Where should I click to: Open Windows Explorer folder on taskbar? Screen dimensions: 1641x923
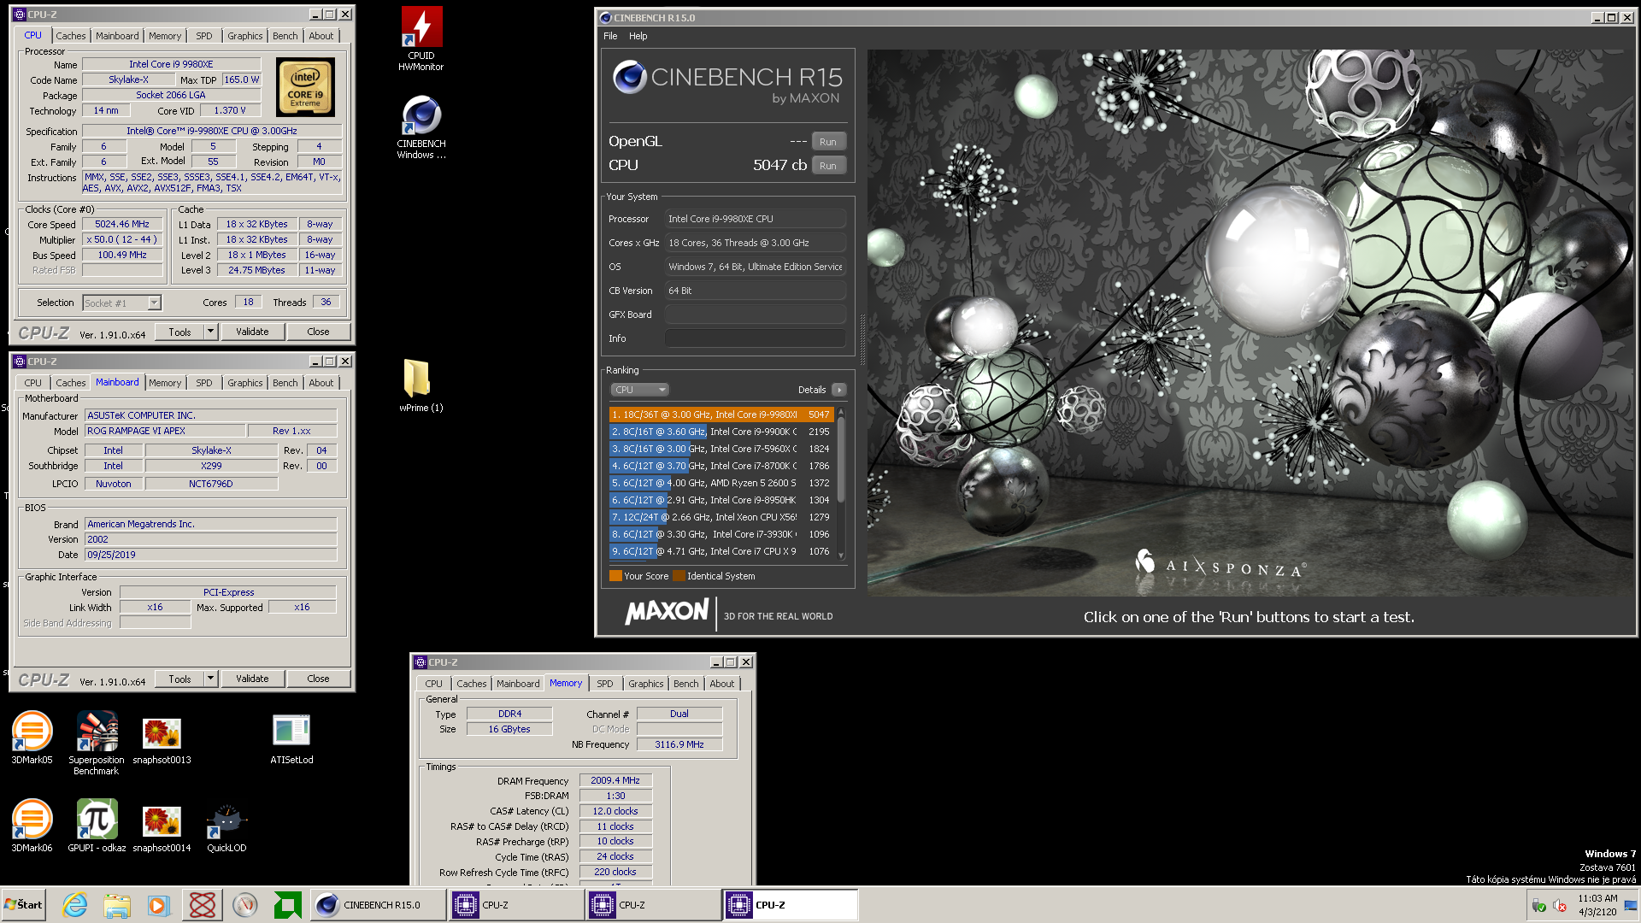[x=117, y=905]
